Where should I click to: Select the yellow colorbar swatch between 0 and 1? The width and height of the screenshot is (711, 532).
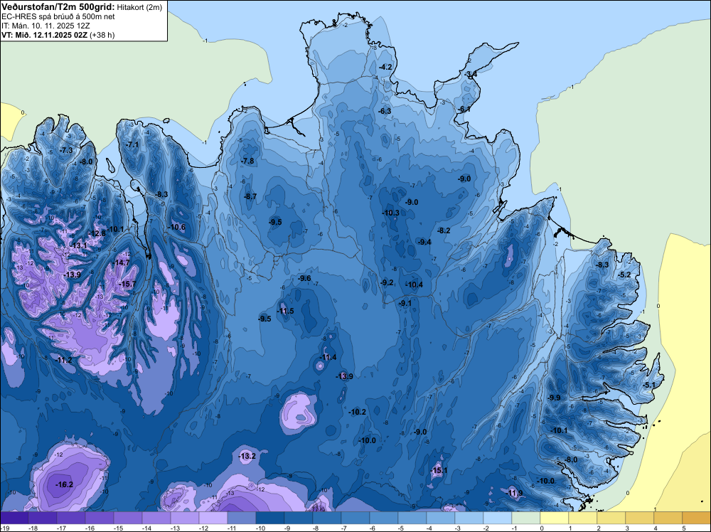point(554,518)
